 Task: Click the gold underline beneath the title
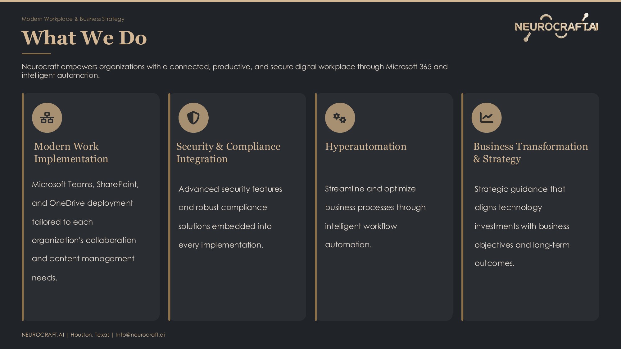tap(36, 54)
